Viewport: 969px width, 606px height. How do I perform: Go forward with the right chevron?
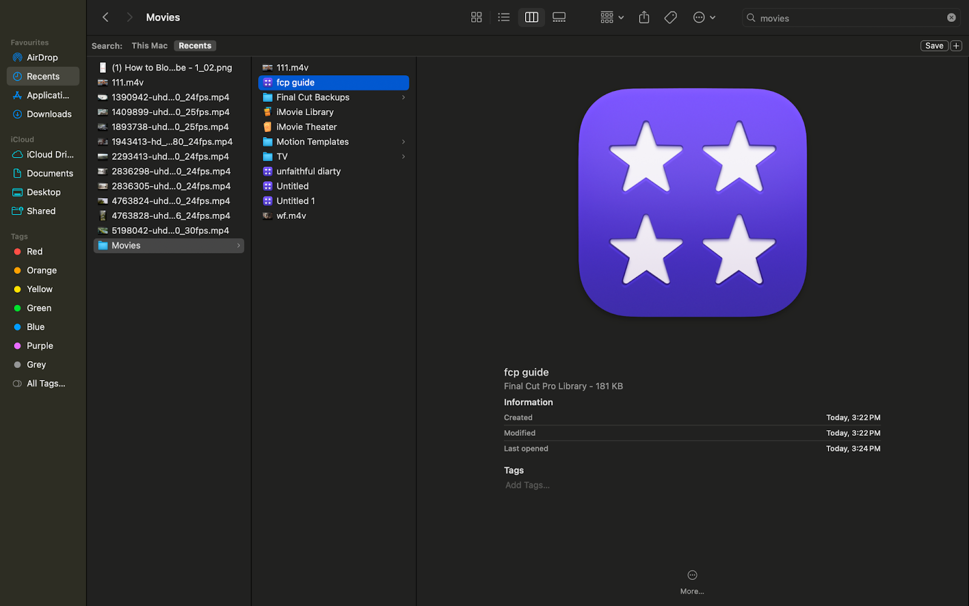[129, 18]
